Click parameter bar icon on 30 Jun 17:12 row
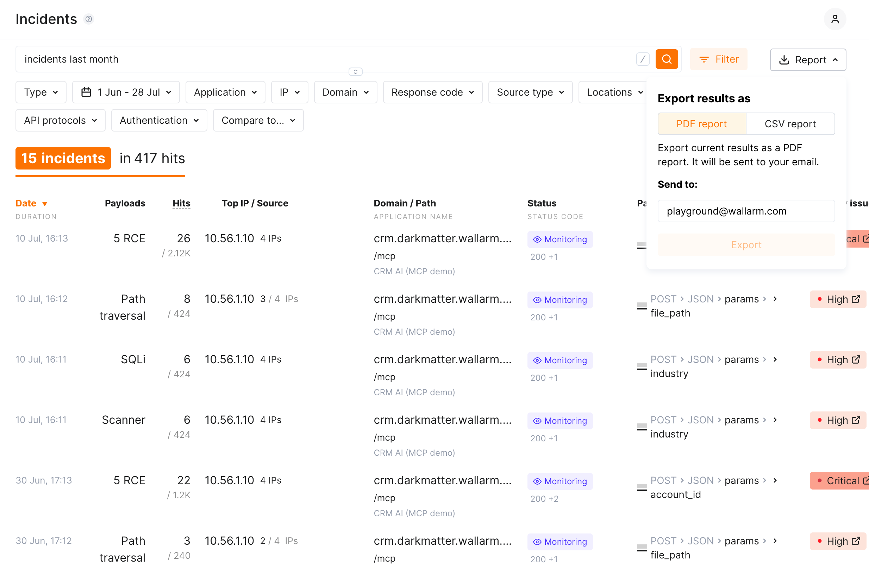869x569 pixels. 642,548
